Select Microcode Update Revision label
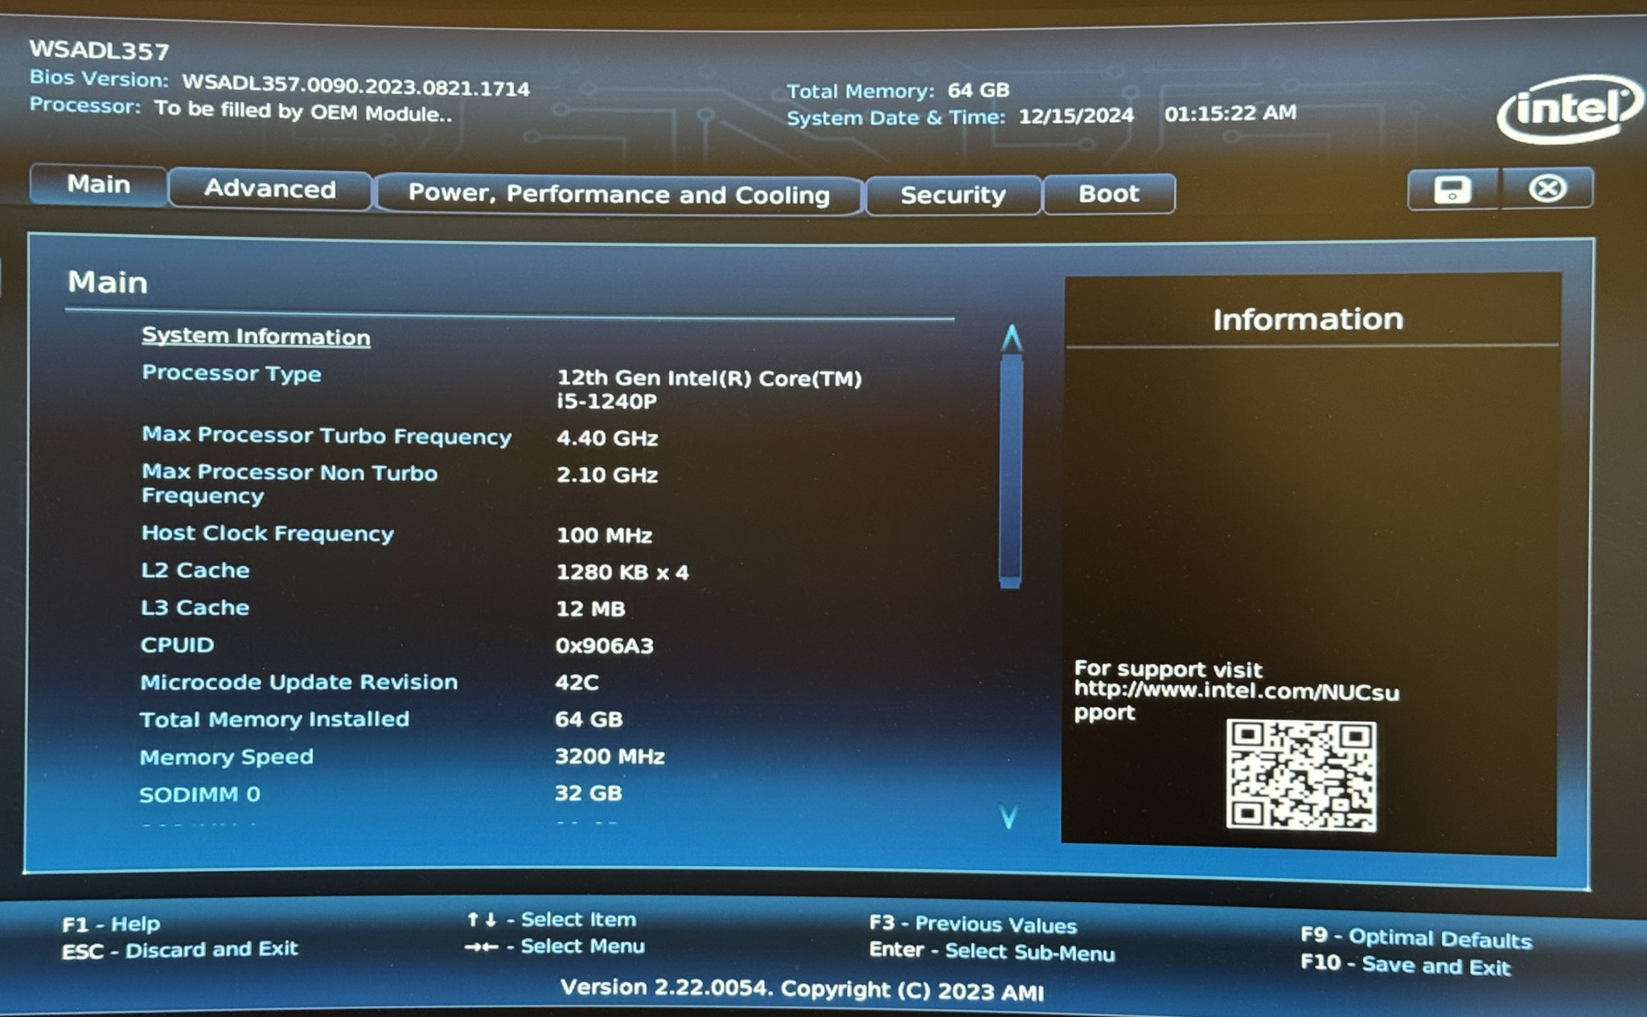Screen dimensions: 1647x1017 click(x=298, y=682)
